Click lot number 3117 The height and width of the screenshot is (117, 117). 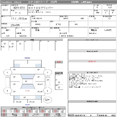coord(5,10)
